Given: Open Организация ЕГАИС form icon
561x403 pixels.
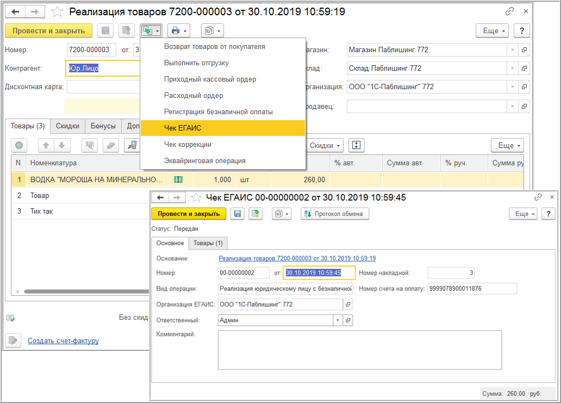Looking at the screenshot, I should pyautogui.click(x=348, y=305).
